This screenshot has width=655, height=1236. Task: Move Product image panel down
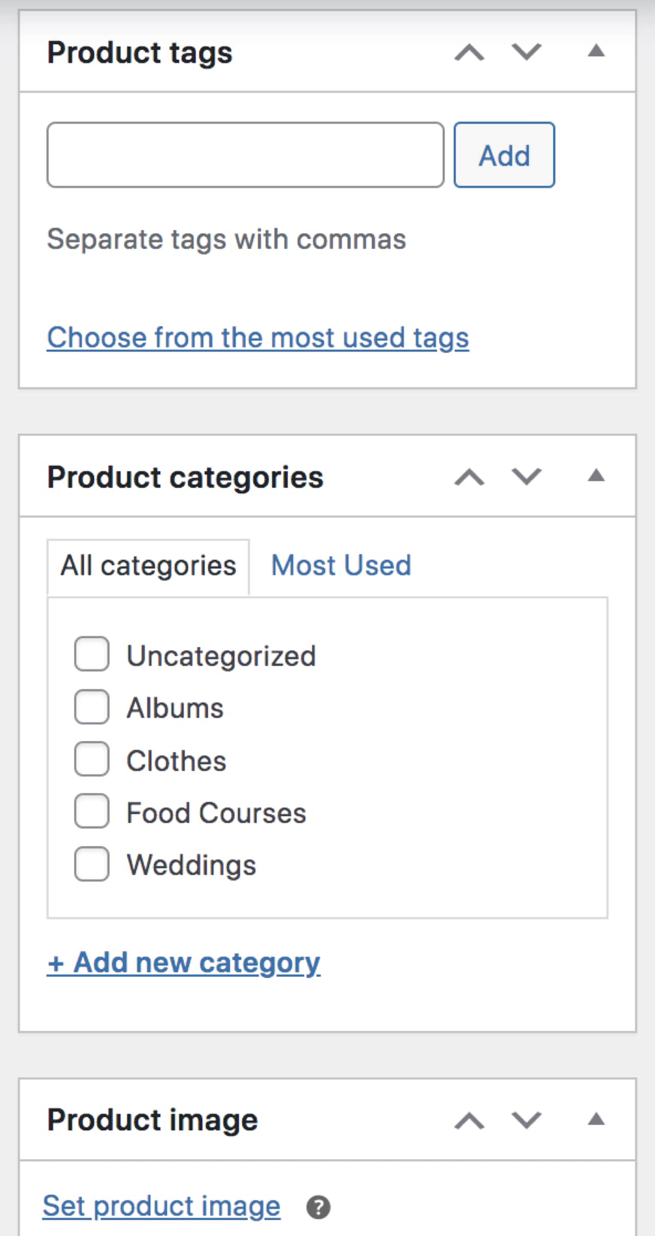[x=526, y=1120]
